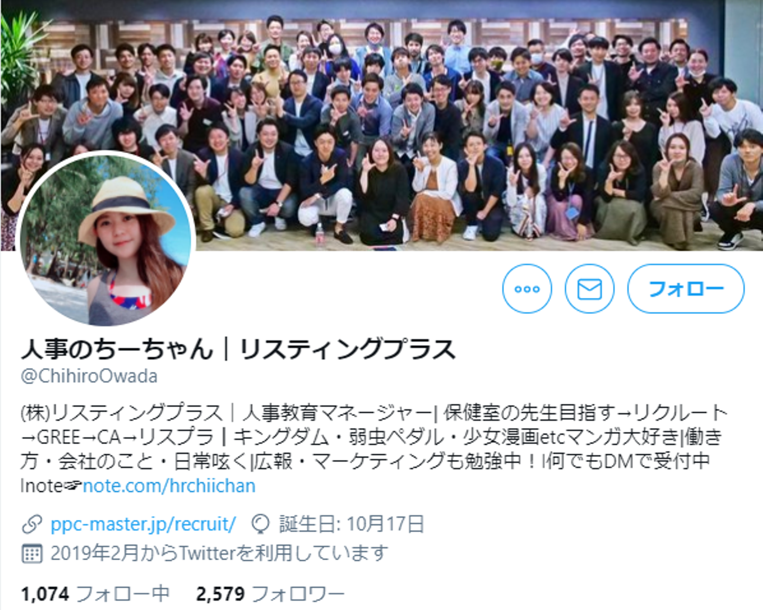Click the 1,074 following count number
Viewport: 763px width, 610px height.
click(45, 594)
